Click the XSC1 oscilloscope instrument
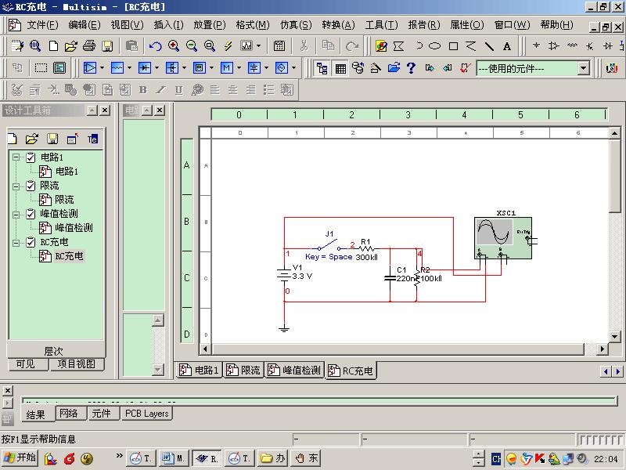This screenshot has width=626, height=470. click(x=503, y=238)
